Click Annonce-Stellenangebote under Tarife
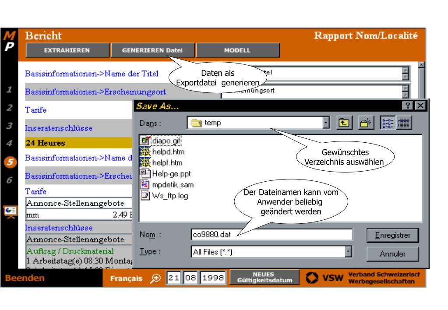This screenshot has height=310, width=448. pyautogui.click(x=75, y=203)
